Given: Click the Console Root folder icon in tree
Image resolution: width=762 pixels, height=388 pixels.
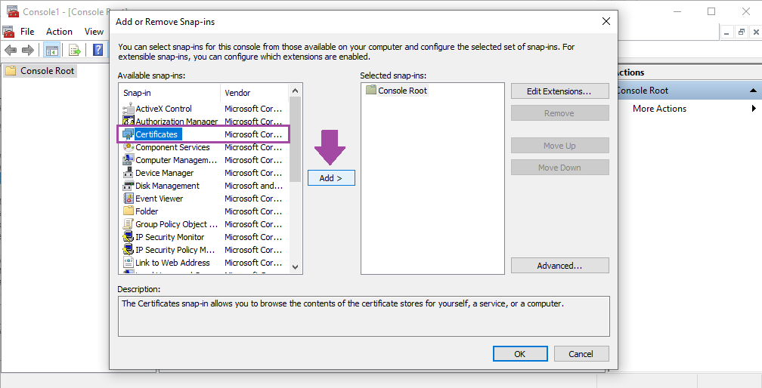Looking at the screenshot, I should click(x=11, y=71).
